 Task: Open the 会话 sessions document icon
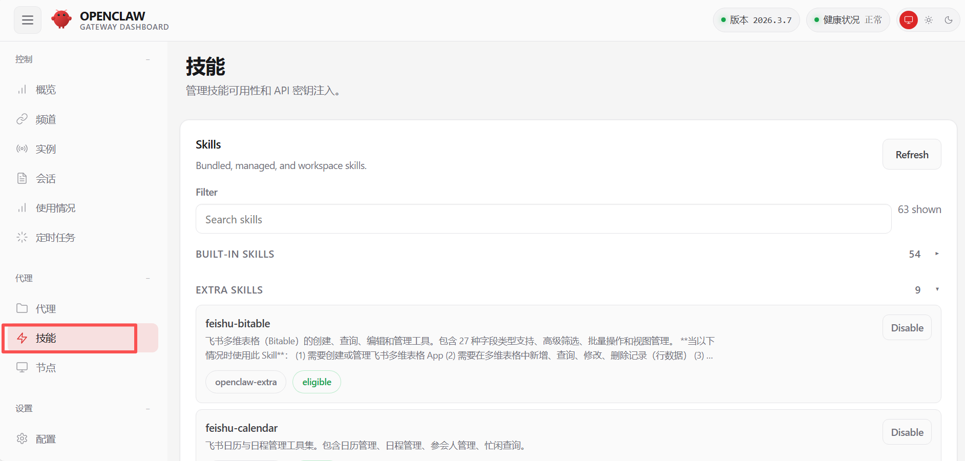[x=22, y=178]
